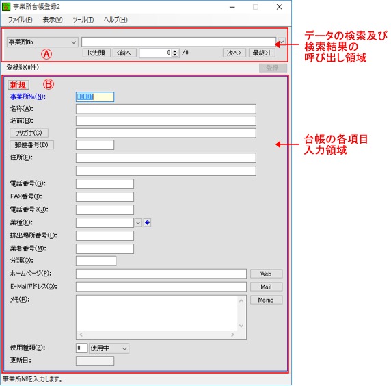391x386 pixels.
Task: Expand the 事業所No. search field dropdown
Action: [74, 42]
